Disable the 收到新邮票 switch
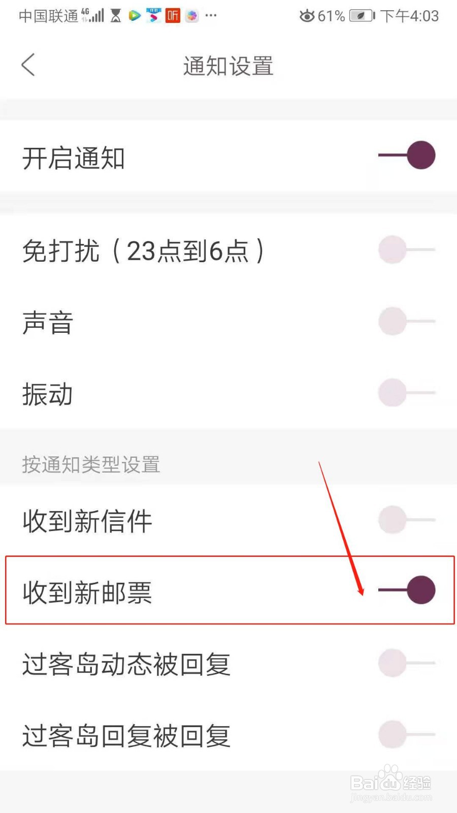Viewport: 457px width, 813px height. [407, 590]
